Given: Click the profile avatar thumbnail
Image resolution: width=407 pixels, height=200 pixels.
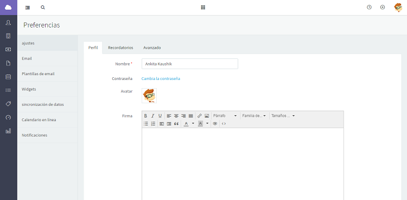Looking at the screenshot, I should (149, 96).
